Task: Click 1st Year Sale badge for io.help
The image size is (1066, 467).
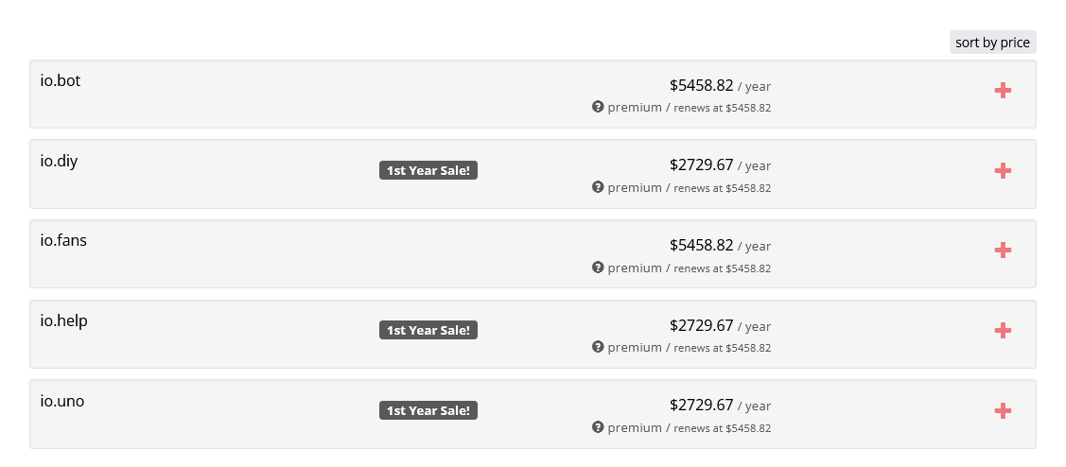Action: tap(428, 330)
